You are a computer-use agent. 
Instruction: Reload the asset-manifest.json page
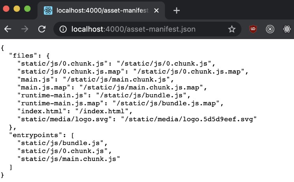coord(42,29)
